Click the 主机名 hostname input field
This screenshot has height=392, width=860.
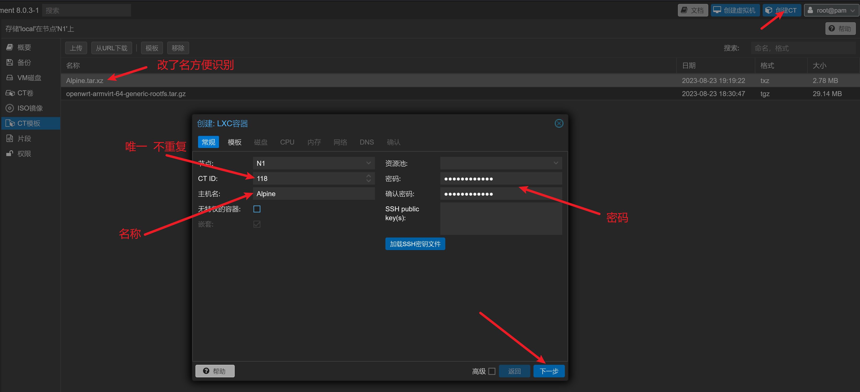pyautogui.click(x=313, y=194)
